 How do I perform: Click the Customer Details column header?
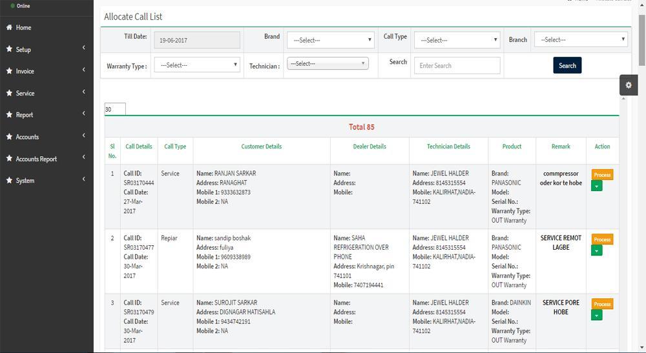pos(262,146)
